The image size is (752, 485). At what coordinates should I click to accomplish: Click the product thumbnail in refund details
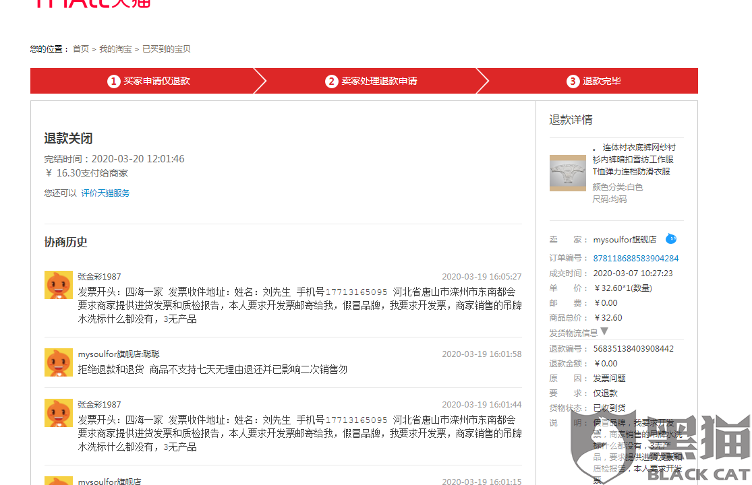tap(567, 172)
